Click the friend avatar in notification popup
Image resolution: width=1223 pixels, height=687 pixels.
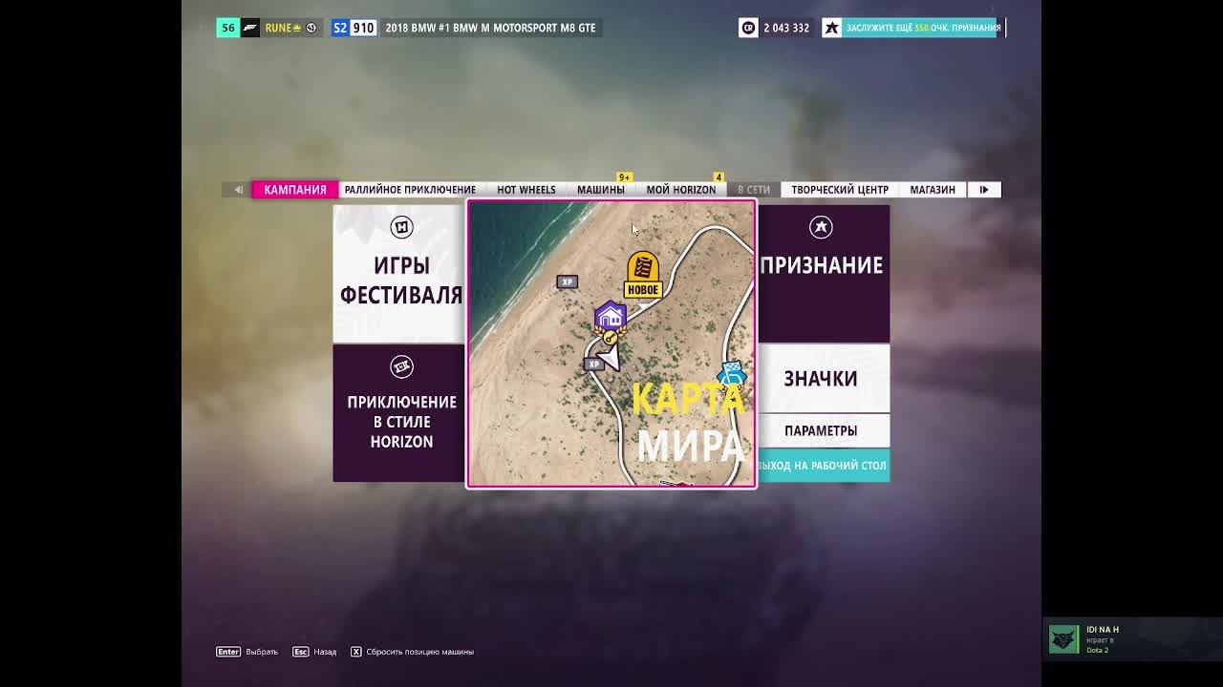coord(1063,639)
